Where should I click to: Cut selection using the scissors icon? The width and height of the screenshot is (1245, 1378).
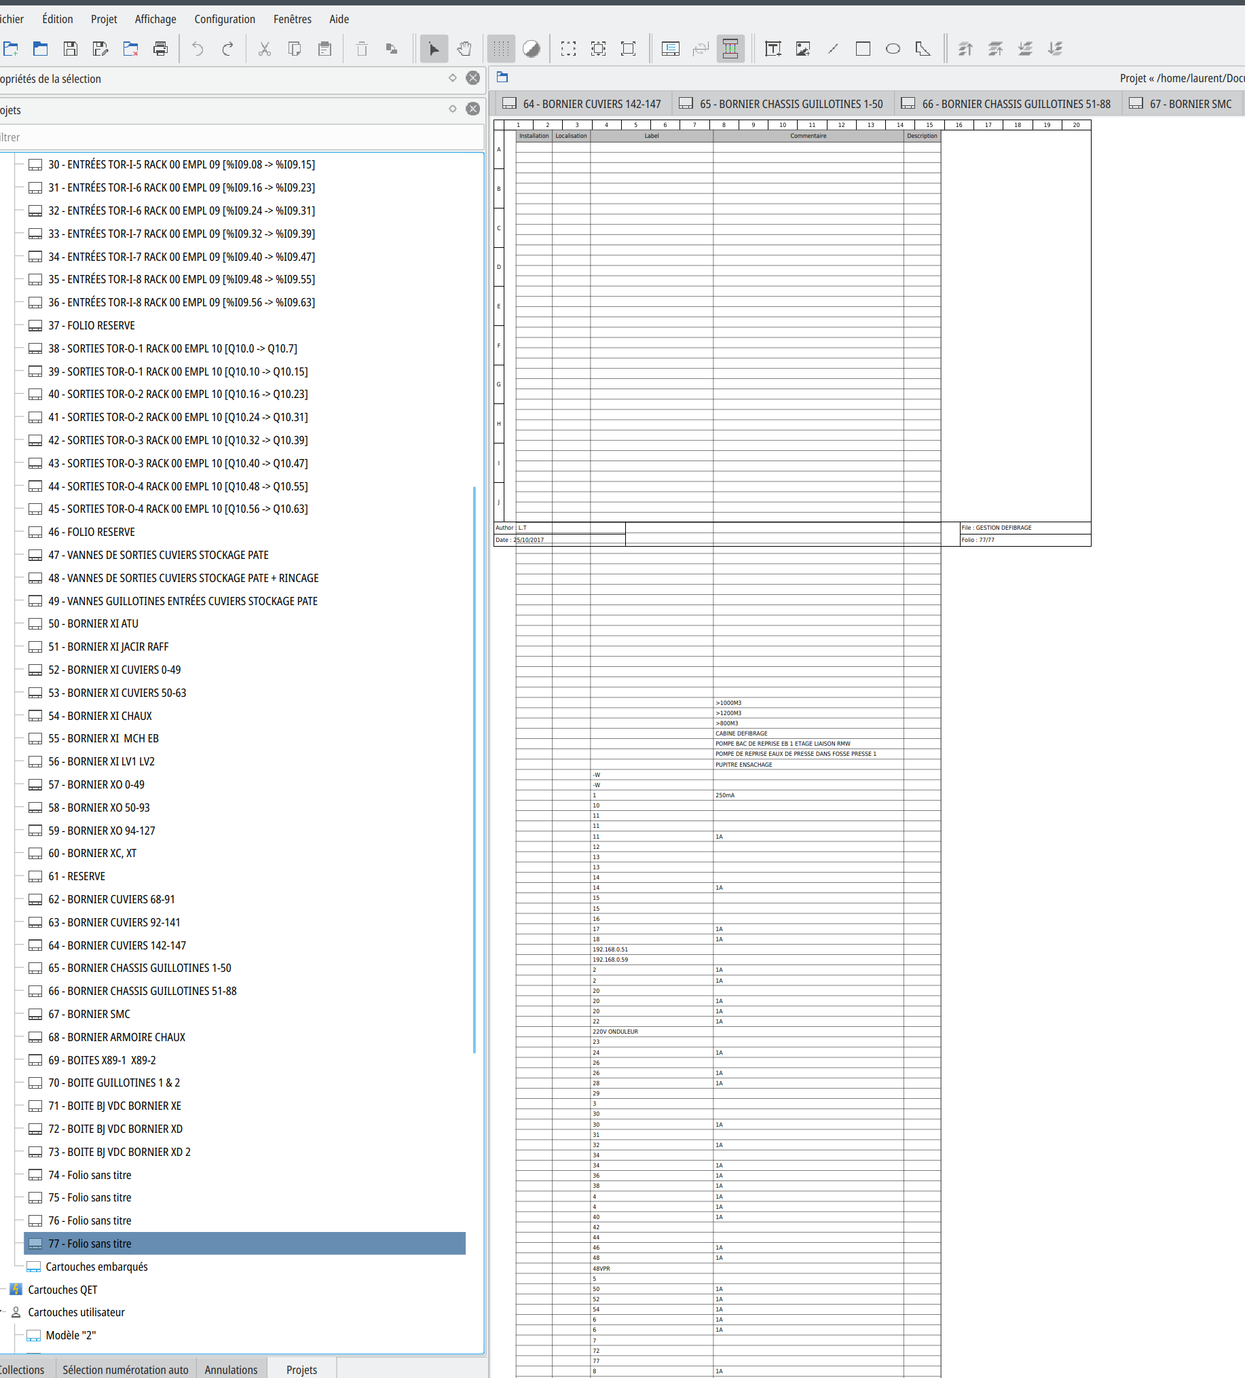click(x=265, y=48)
